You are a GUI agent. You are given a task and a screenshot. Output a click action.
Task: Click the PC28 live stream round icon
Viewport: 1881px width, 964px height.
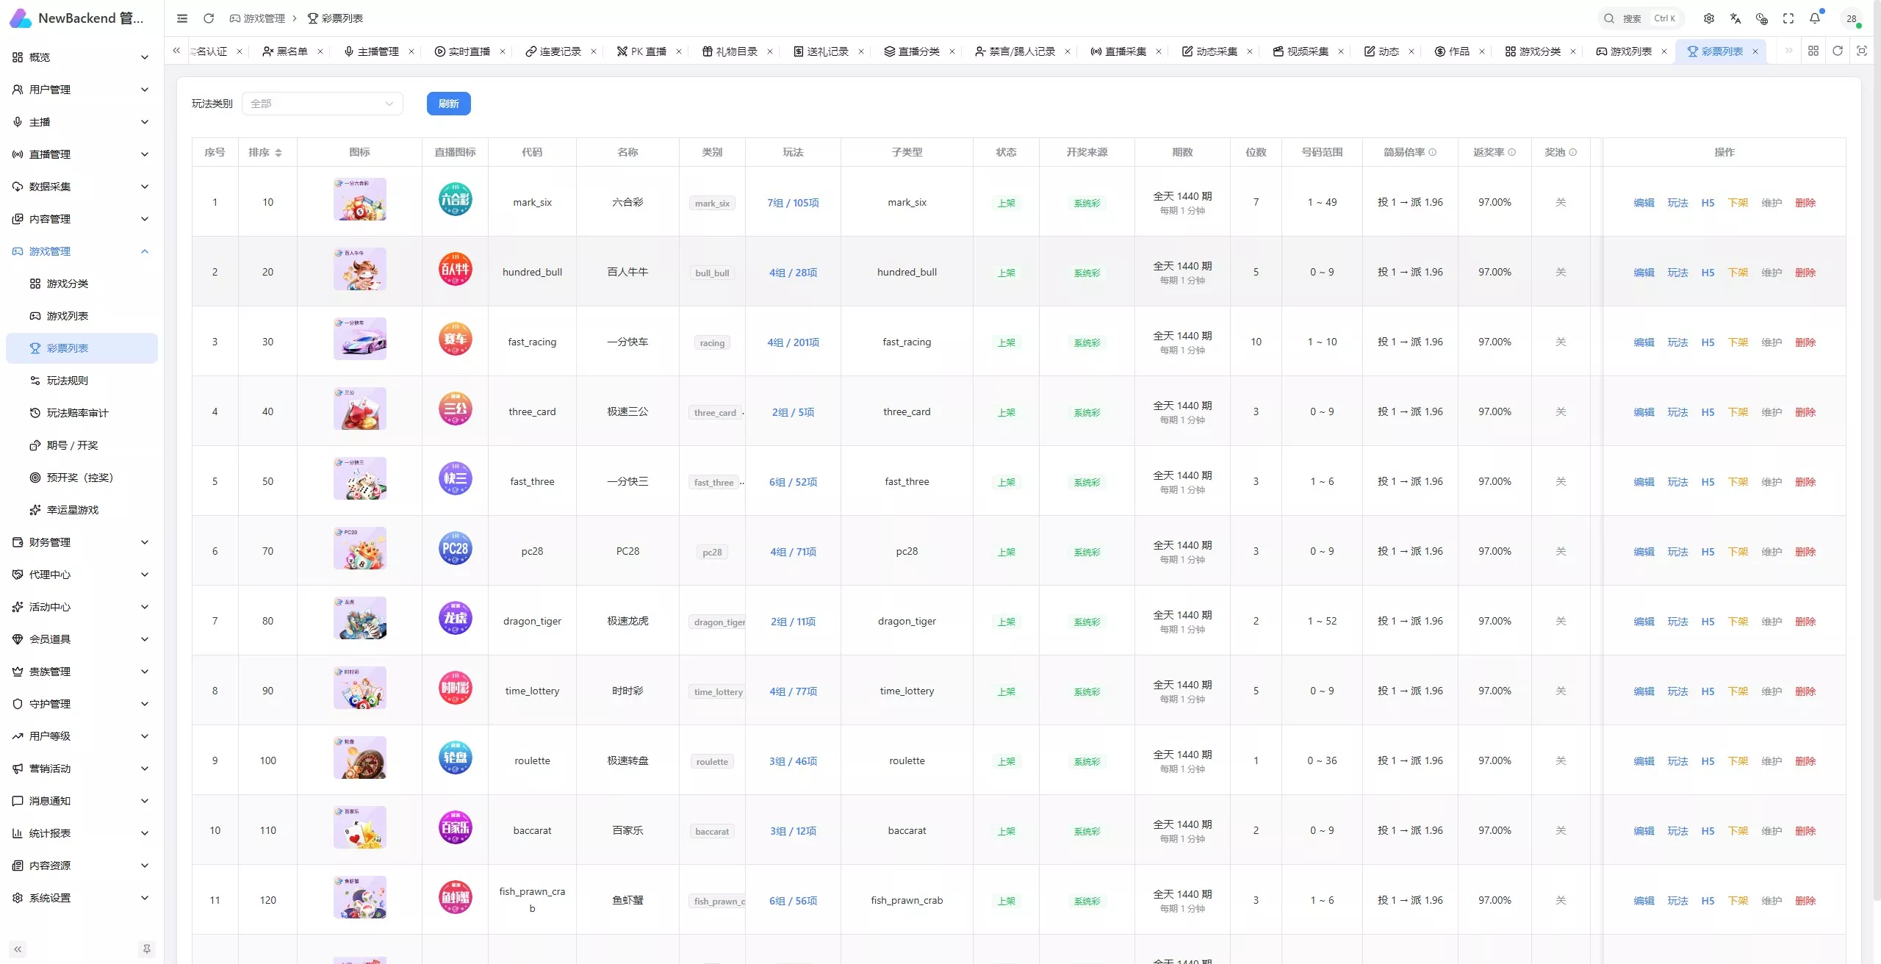455,548
